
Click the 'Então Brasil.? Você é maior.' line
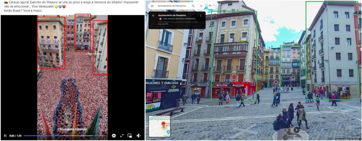(23, 11)
